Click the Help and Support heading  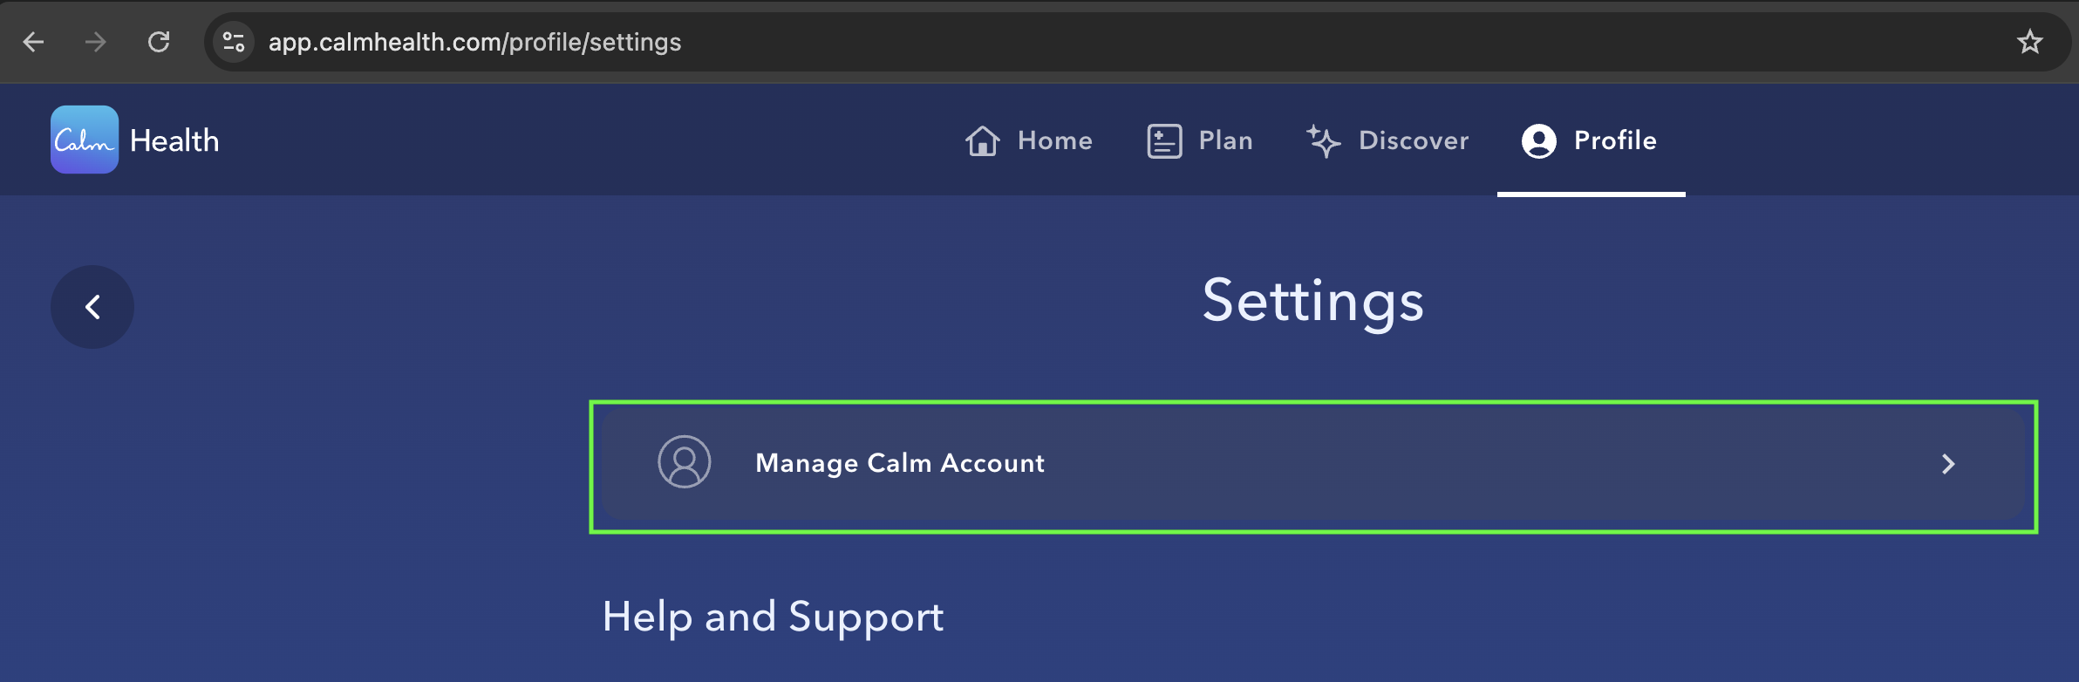coord(773,616)
